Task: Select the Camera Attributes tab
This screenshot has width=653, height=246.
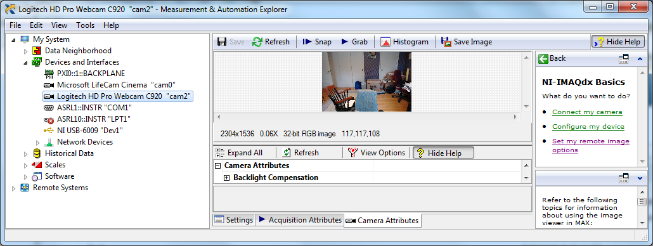Action: [383, 221]
